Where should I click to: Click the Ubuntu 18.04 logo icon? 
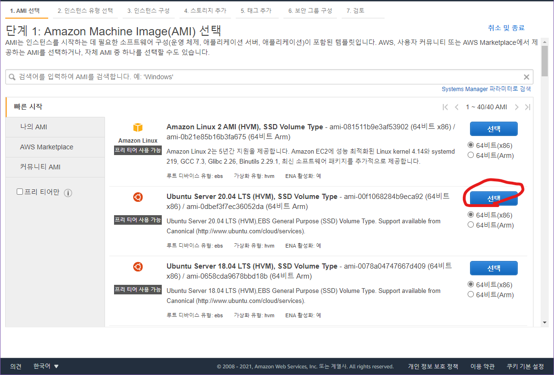(138, 267)
